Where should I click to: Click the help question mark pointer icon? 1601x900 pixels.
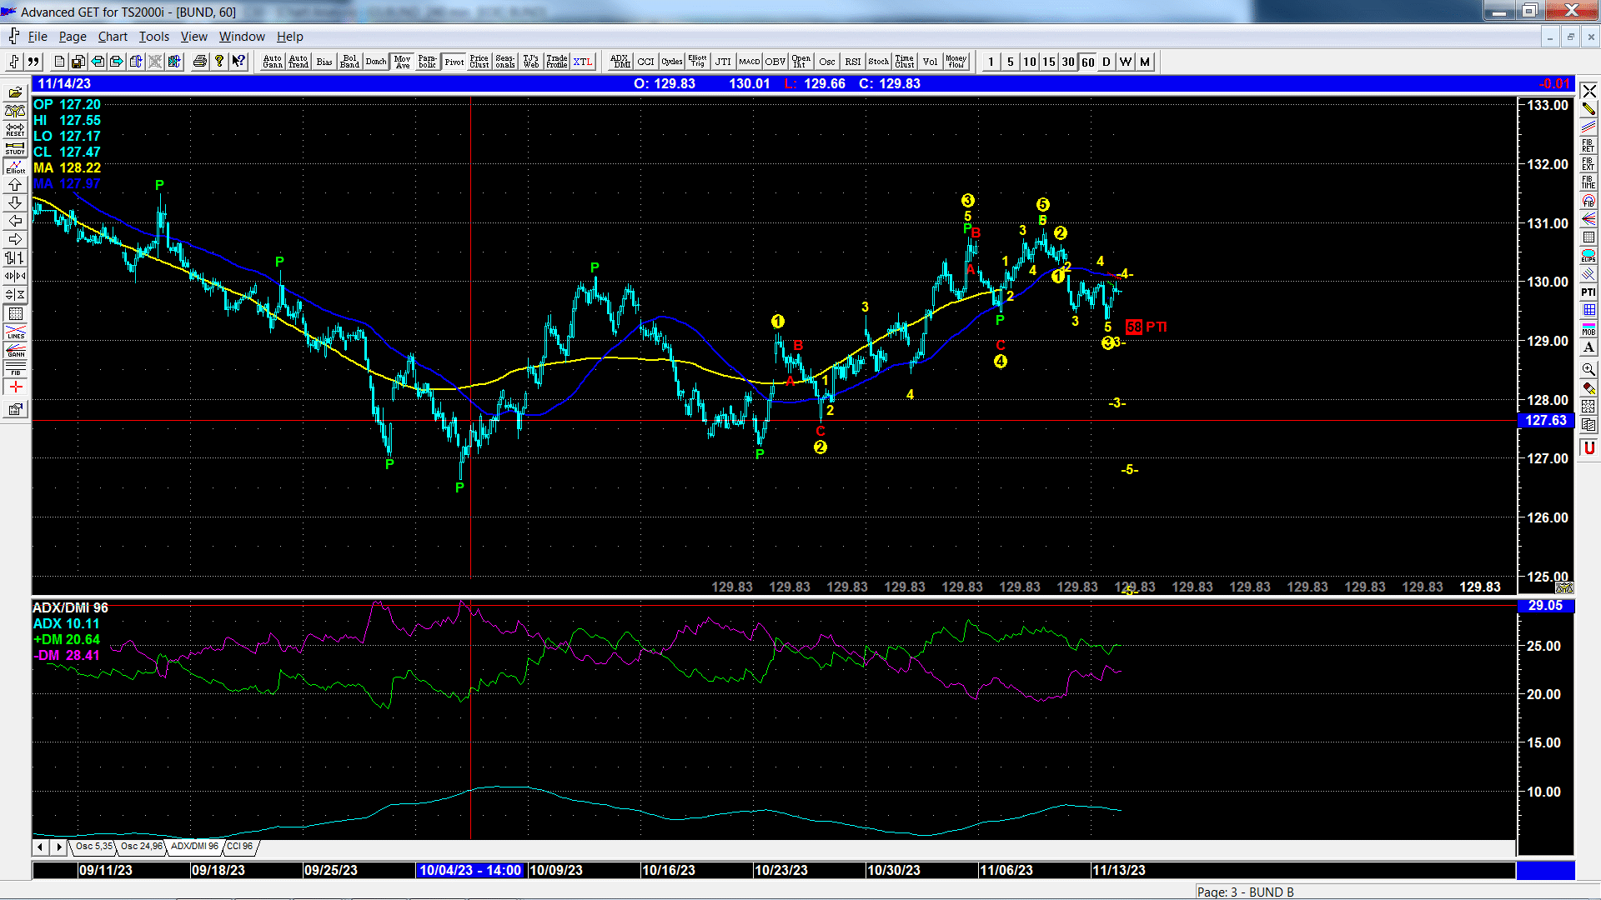[238, 62]
